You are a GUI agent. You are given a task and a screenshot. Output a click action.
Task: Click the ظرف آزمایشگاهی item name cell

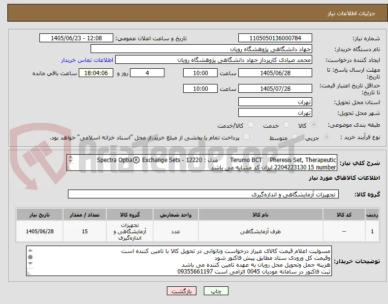[x=260, y=231]
